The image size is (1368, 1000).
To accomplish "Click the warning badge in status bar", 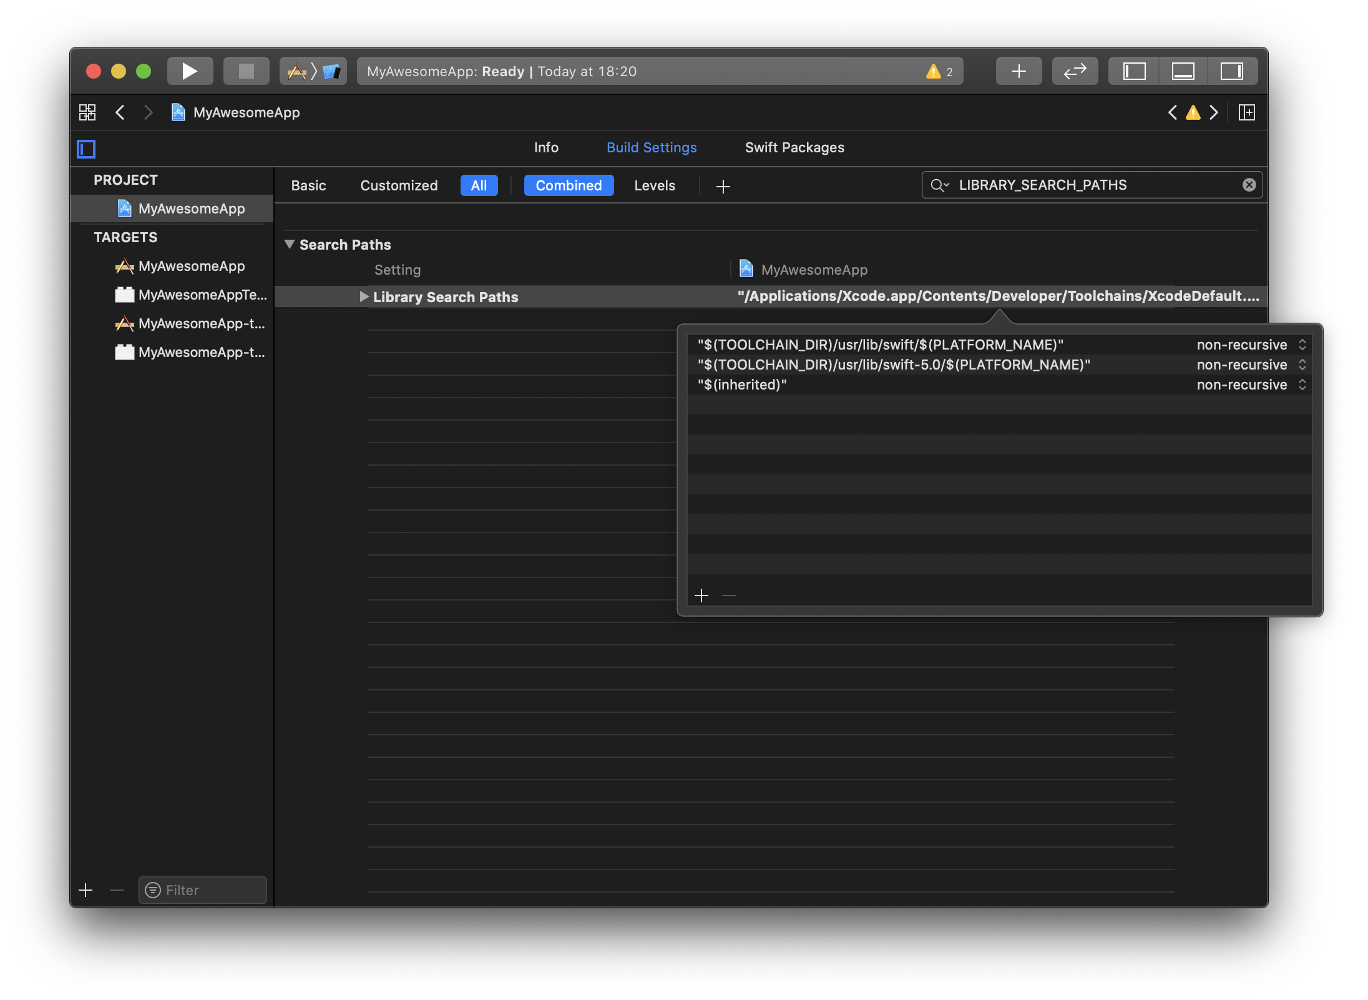I will coord(939,71).
